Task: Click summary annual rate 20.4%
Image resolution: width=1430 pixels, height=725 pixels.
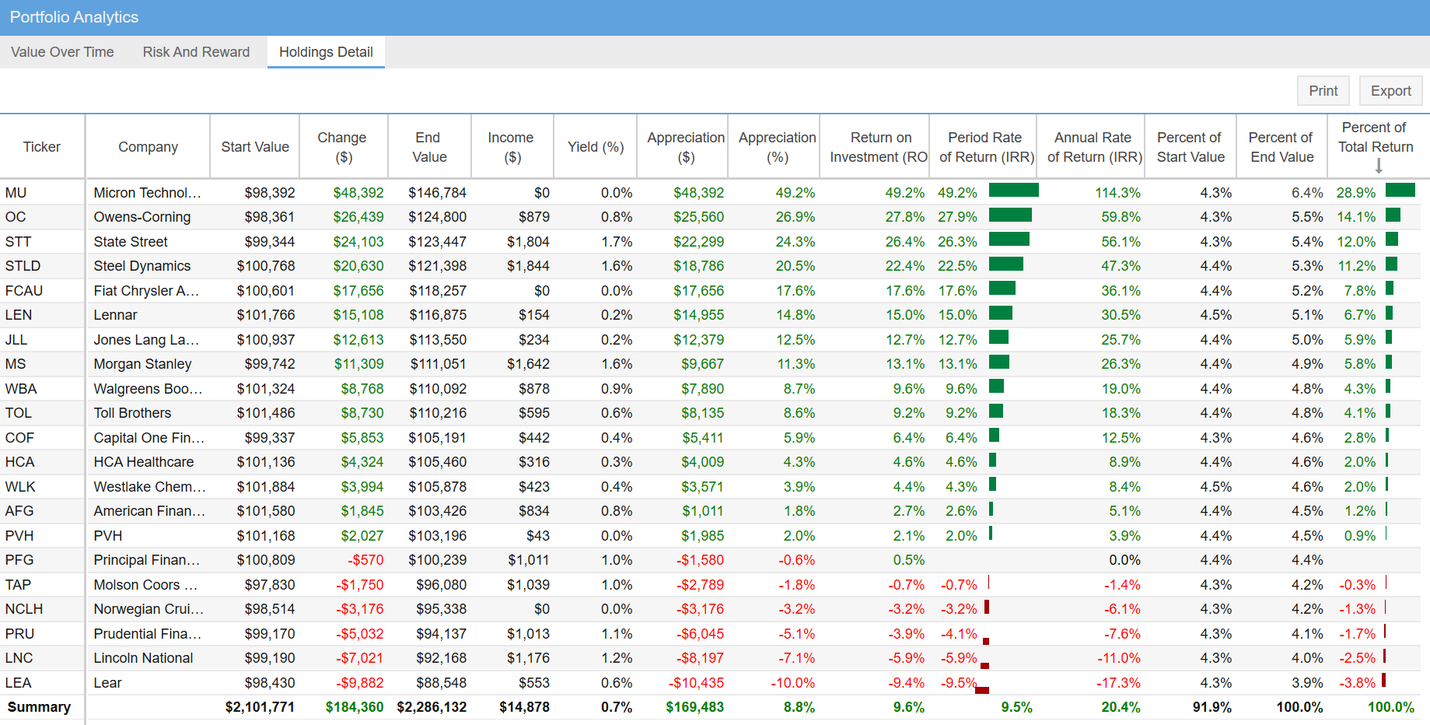Action: pyautogui.click(x=1121, y=707)
